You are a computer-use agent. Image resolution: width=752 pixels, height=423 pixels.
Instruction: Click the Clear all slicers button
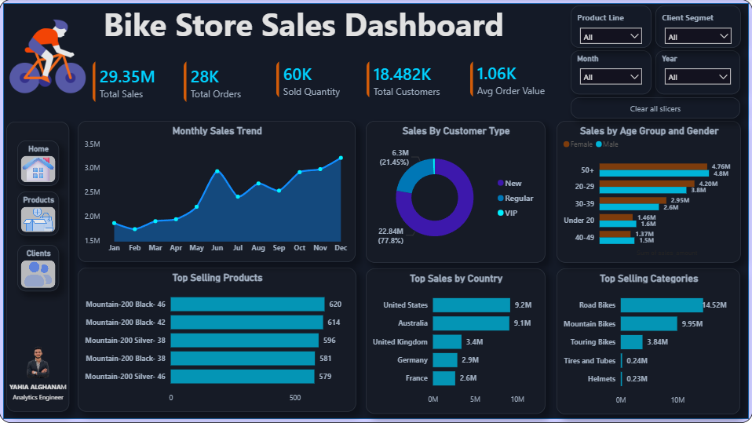click(655, 108)
